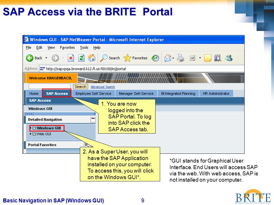Click the Search magnifier toolbar icon
274x205 pixels.
pos(104,58)
